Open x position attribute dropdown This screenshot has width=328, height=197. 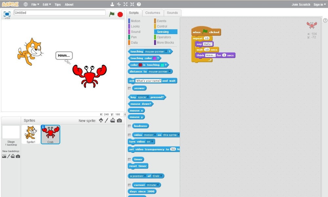pyautogui.click(x=138, y=176)
